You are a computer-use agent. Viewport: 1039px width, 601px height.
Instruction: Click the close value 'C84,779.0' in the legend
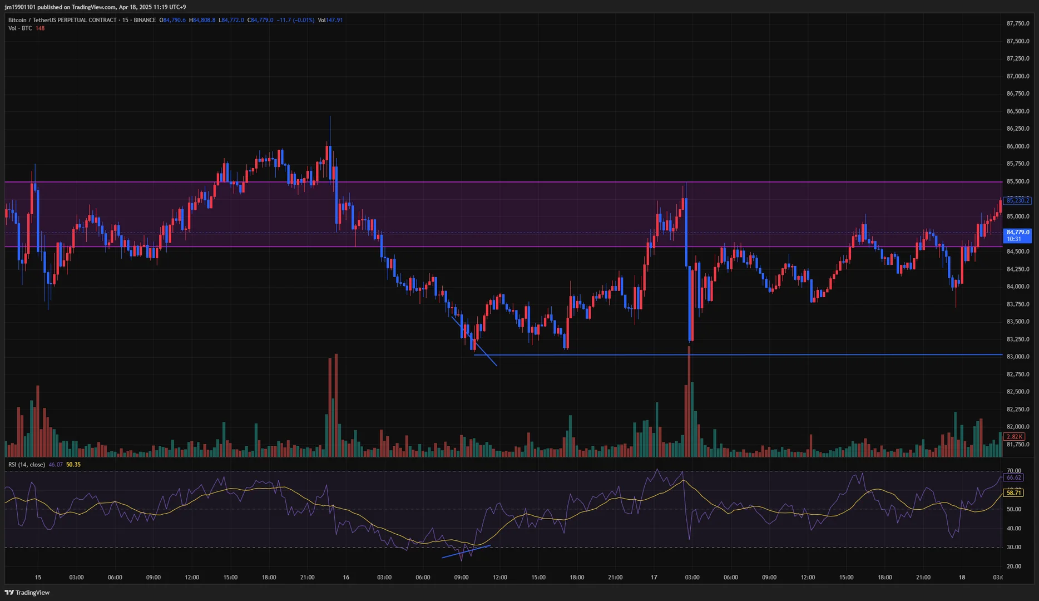click(260, 20)
